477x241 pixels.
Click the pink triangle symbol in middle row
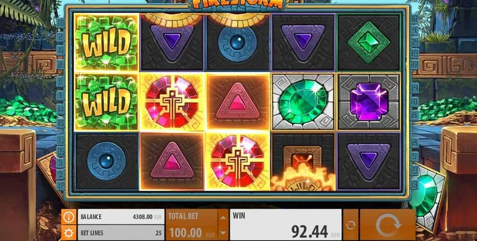237,102
